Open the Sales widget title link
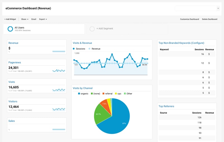224x142 pixels. (11, 121)
